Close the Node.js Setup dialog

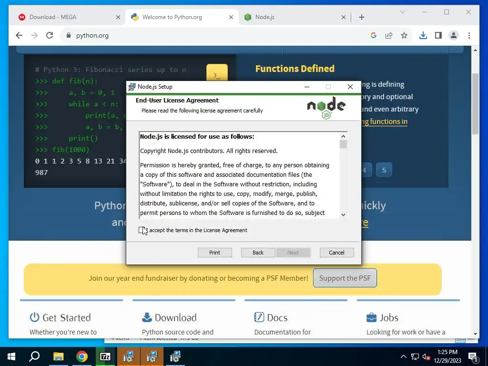pyautogui.click(x=350, y=87)
